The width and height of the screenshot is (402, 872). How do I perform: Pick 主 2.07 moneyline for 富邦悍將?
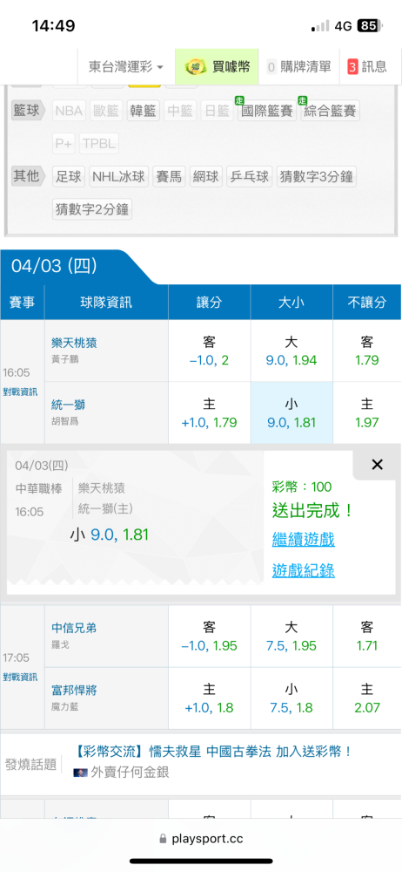(367, 698)
